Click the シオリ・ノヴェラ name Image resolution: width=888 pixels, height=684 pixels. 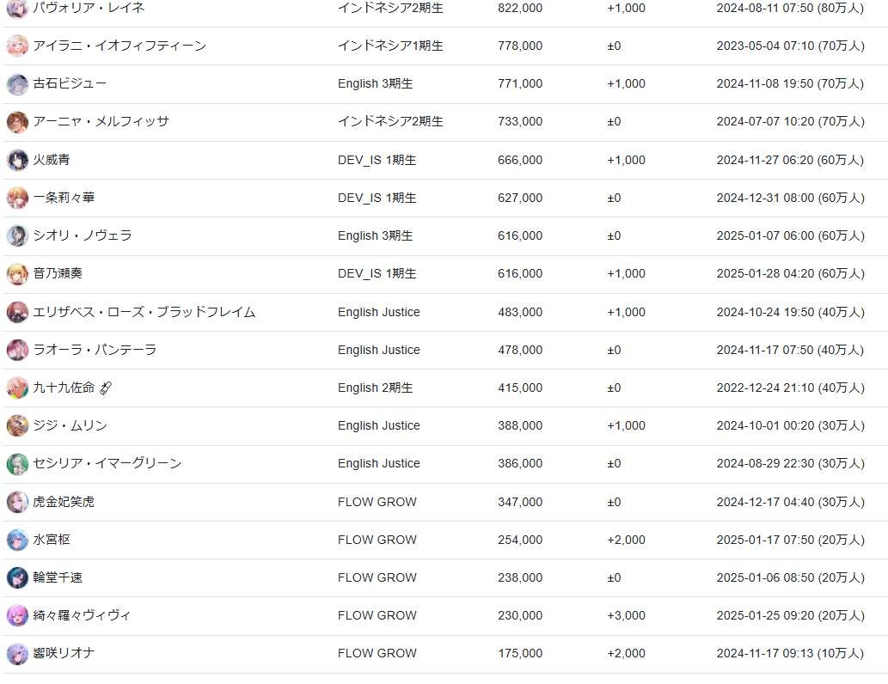point(83,235)
